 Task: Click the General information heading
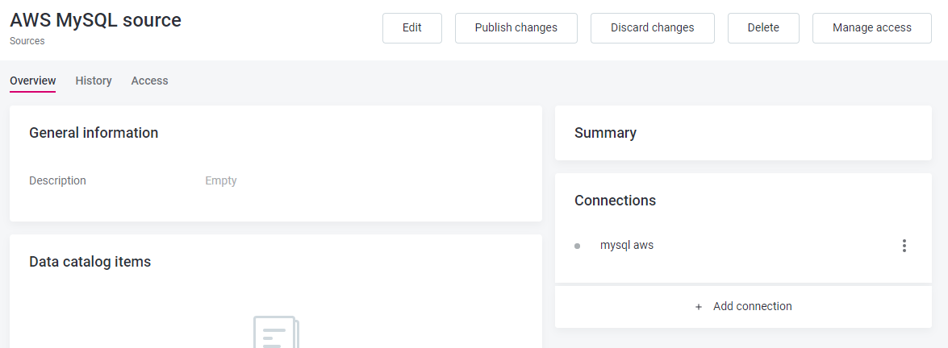(94, 133)
